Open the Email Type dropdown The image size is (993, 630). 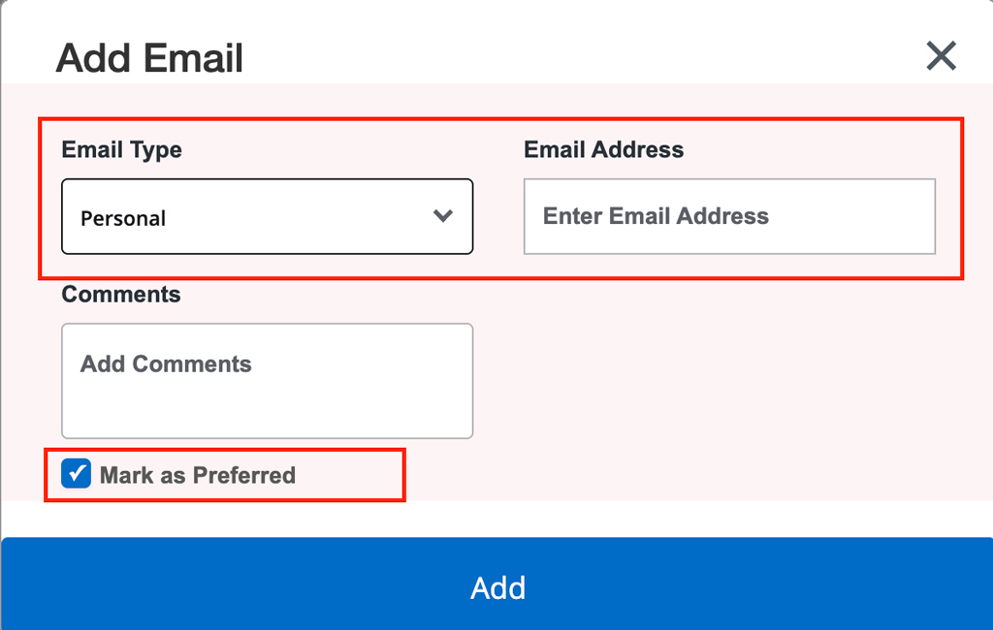267,217
